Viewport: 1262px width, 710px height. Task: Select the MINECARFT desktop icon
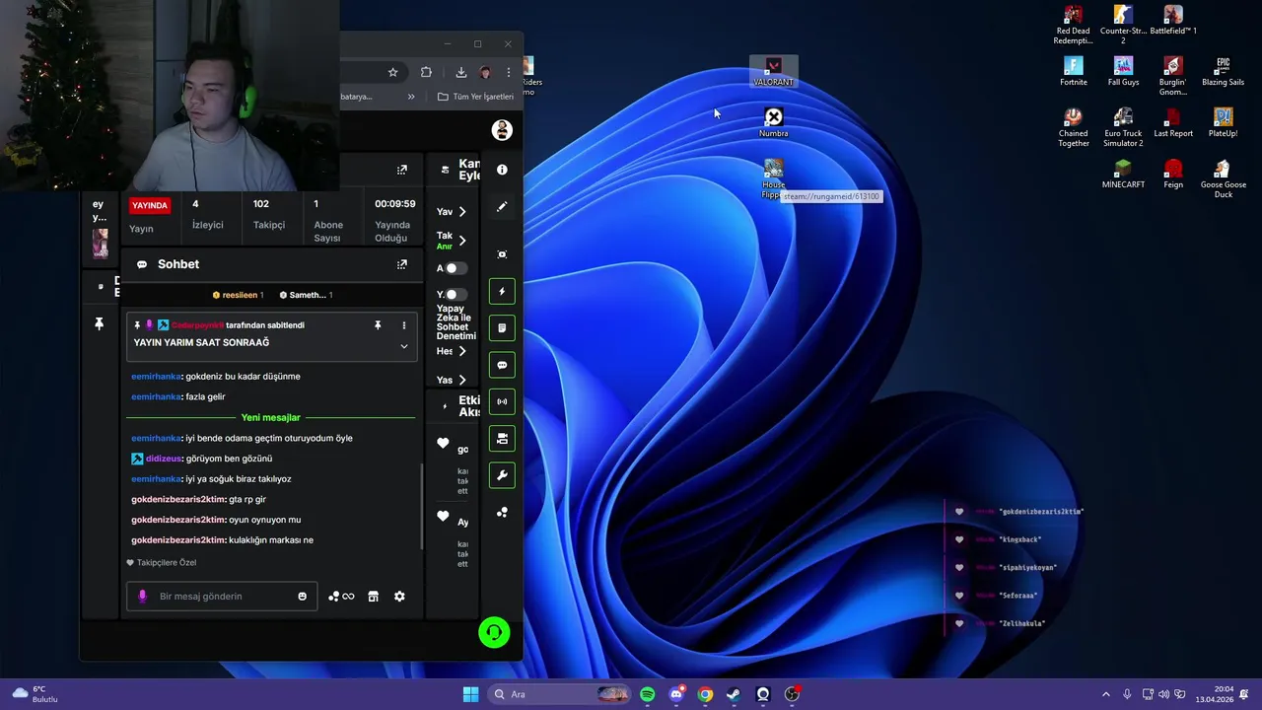[1123, 175]
